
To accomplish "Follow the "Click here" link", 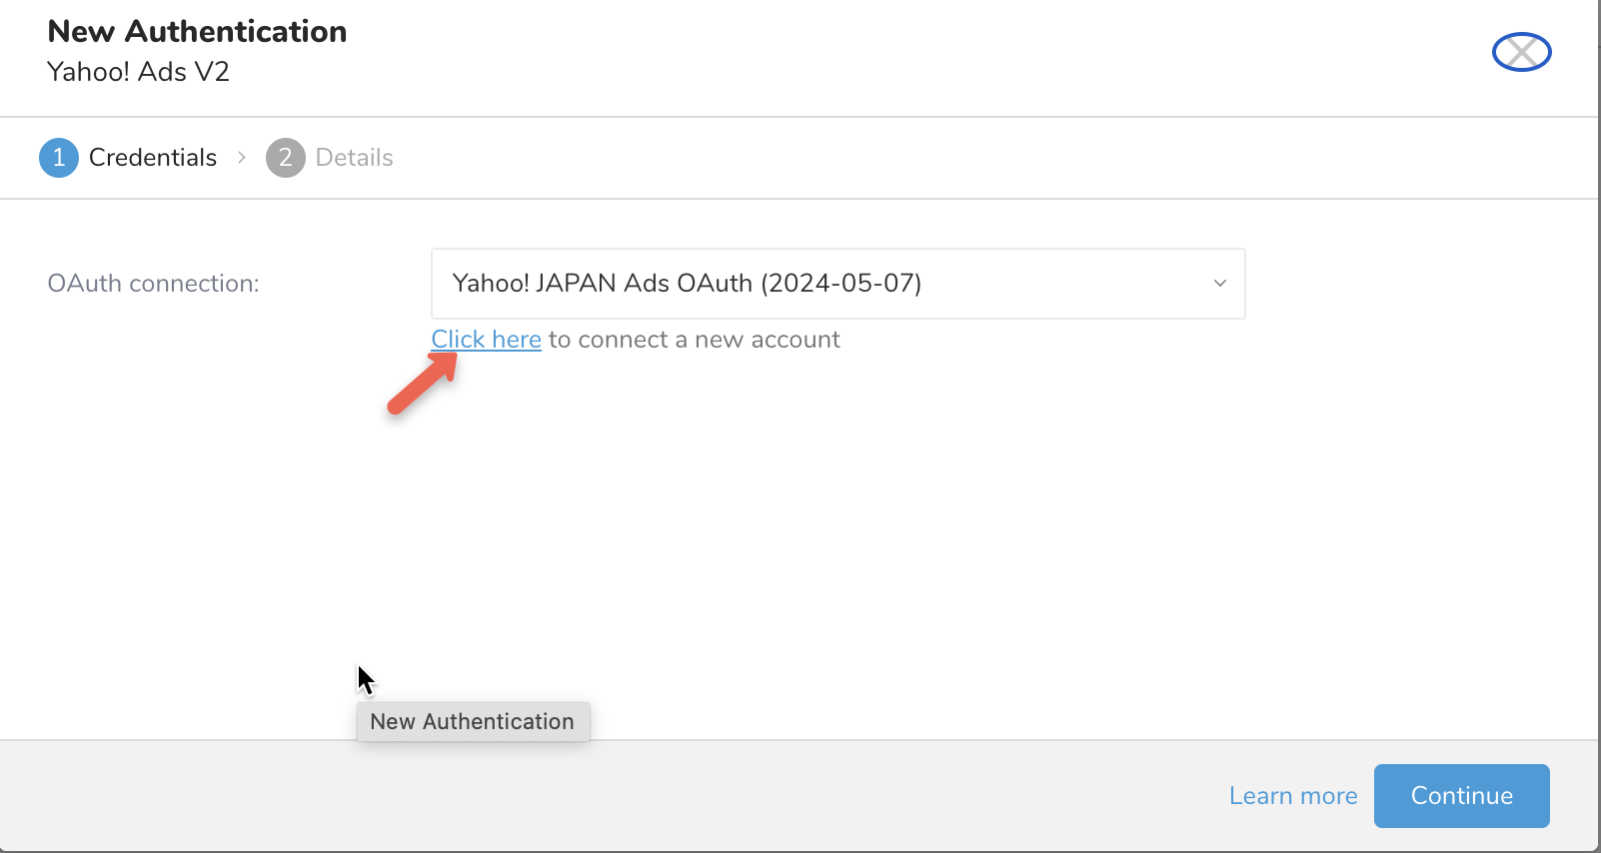I will (486, 340).
